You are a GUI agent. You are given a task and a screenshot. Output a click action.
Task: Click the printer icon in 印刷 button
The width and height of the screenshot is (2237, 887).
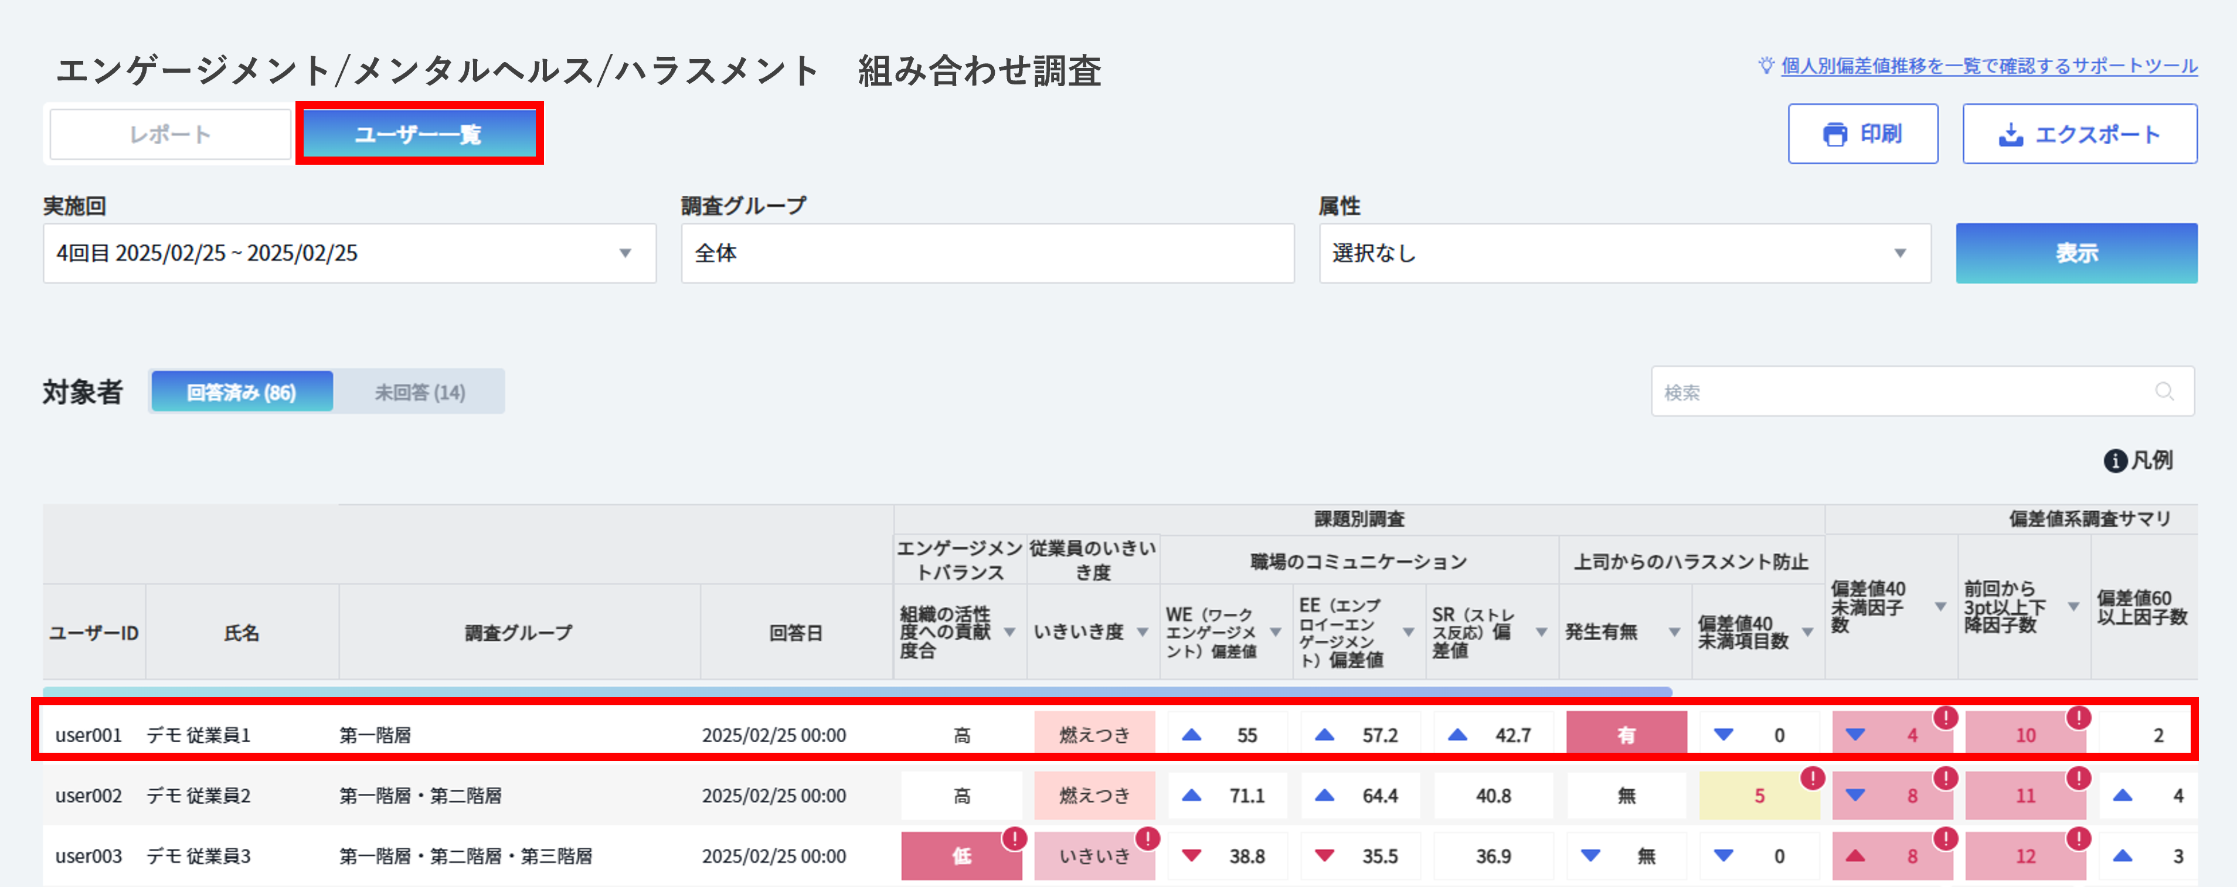click(1835, 134)
